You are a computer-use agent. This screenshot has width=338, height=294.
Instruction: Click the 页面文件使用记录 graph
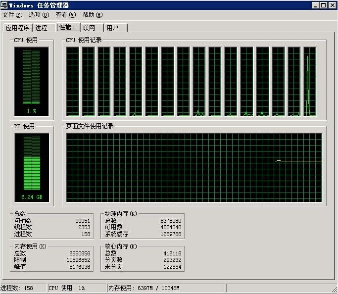click(194, 168)
